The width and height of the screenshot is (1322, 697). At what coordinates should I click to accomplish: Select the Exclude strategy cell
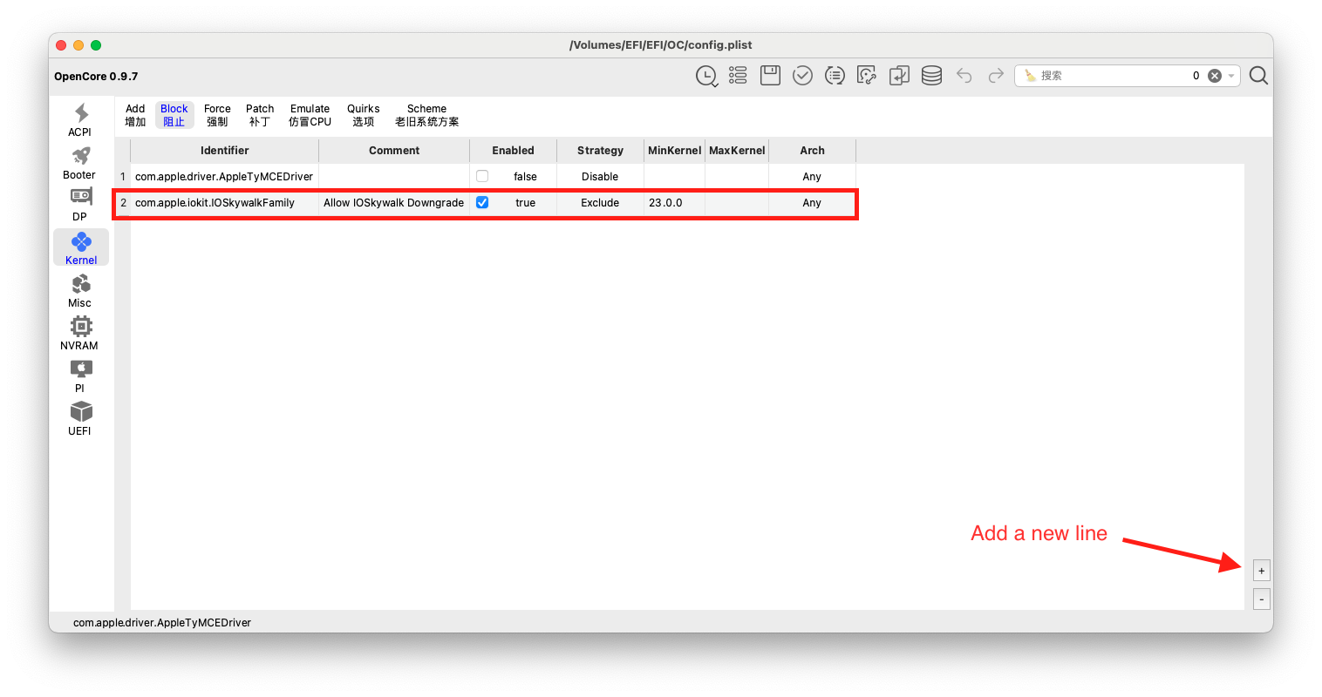click(600, 202)
